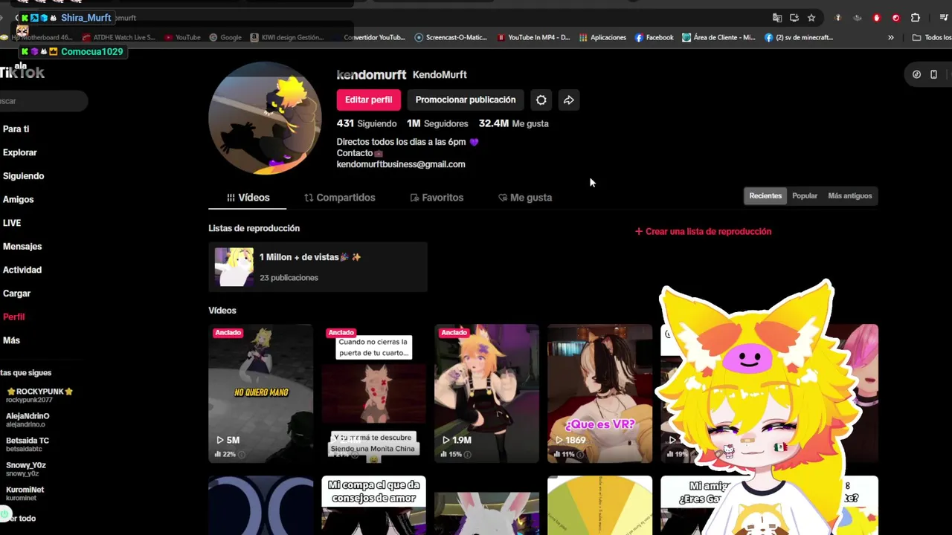Click the get app phone icon

tap(933, 74)
